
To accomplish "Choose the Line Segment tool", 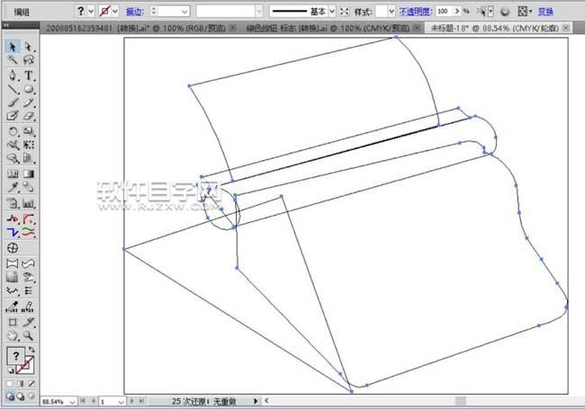I will tap(13, 89).
